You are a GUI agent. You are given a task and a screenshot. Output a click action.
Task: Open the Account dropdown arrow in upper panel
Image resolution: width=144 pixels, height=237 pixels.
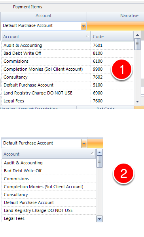[x=83, y=26]
